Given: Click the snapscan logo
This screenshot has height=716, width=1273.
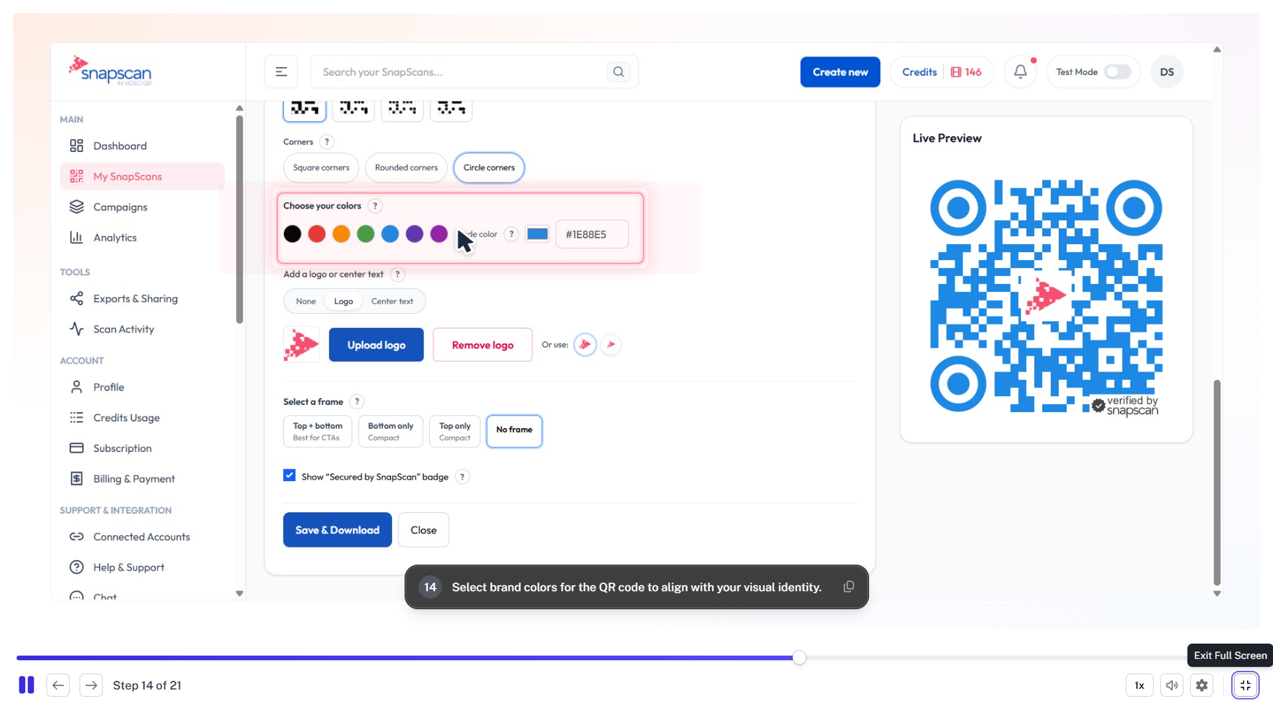Looking at the screenshot, I should click(111, 70).
